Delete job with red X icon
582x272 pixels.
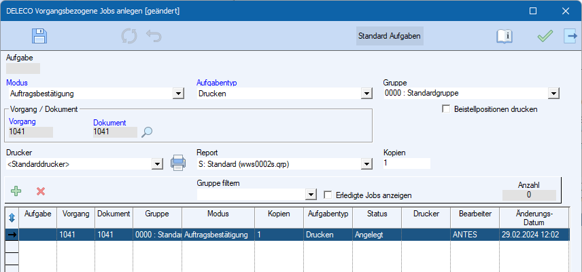(41, 191)
